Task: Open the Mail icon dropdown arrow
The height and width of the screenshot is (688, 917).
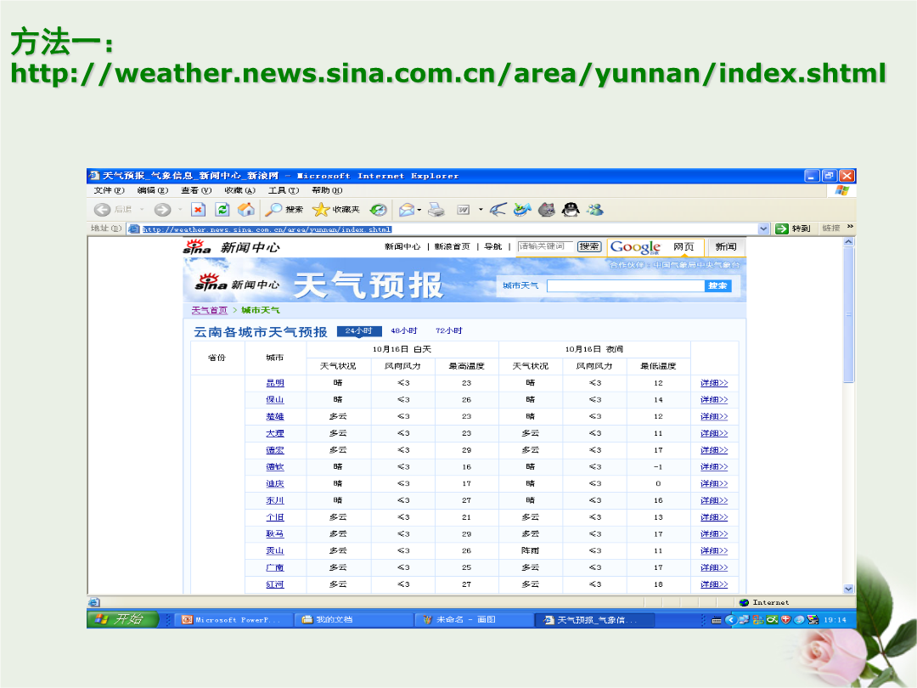Action: click(419, 210)
